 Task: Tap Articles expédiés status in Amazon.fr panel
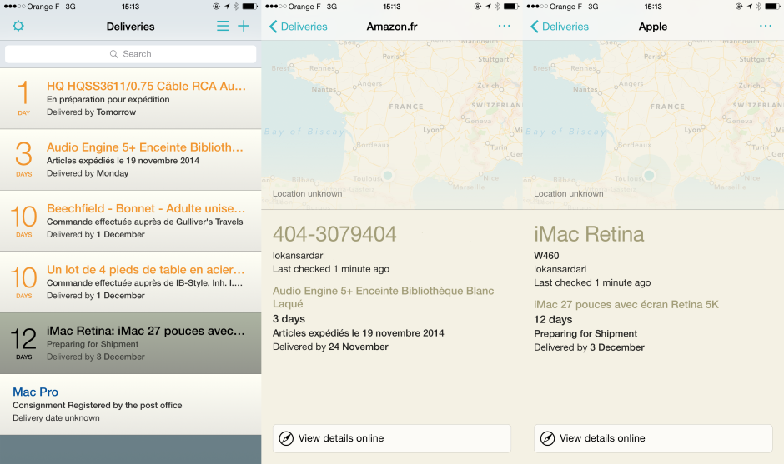[x=358, y=333]
